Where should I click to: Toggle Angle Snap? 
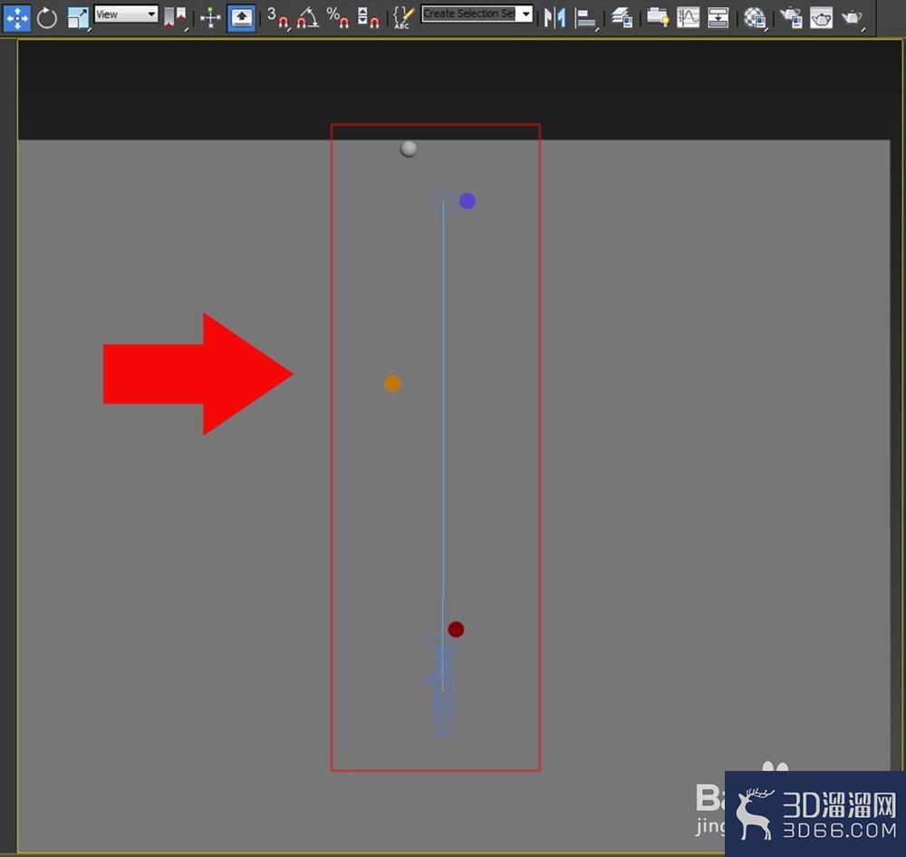coord(307,18)
